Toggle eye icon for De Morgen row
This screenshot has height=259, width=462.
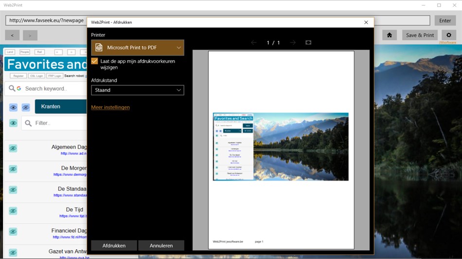pyautogui.click(x=13, y=169)
